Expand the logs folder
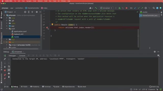The image size is (163, 91). pyautogui.click(x=7, y=39)
